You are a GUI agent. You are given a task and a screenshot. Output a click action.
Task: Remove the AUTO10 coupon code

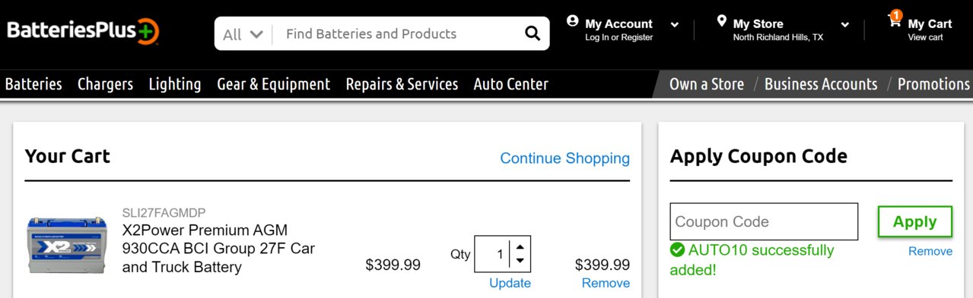[930, 252]
